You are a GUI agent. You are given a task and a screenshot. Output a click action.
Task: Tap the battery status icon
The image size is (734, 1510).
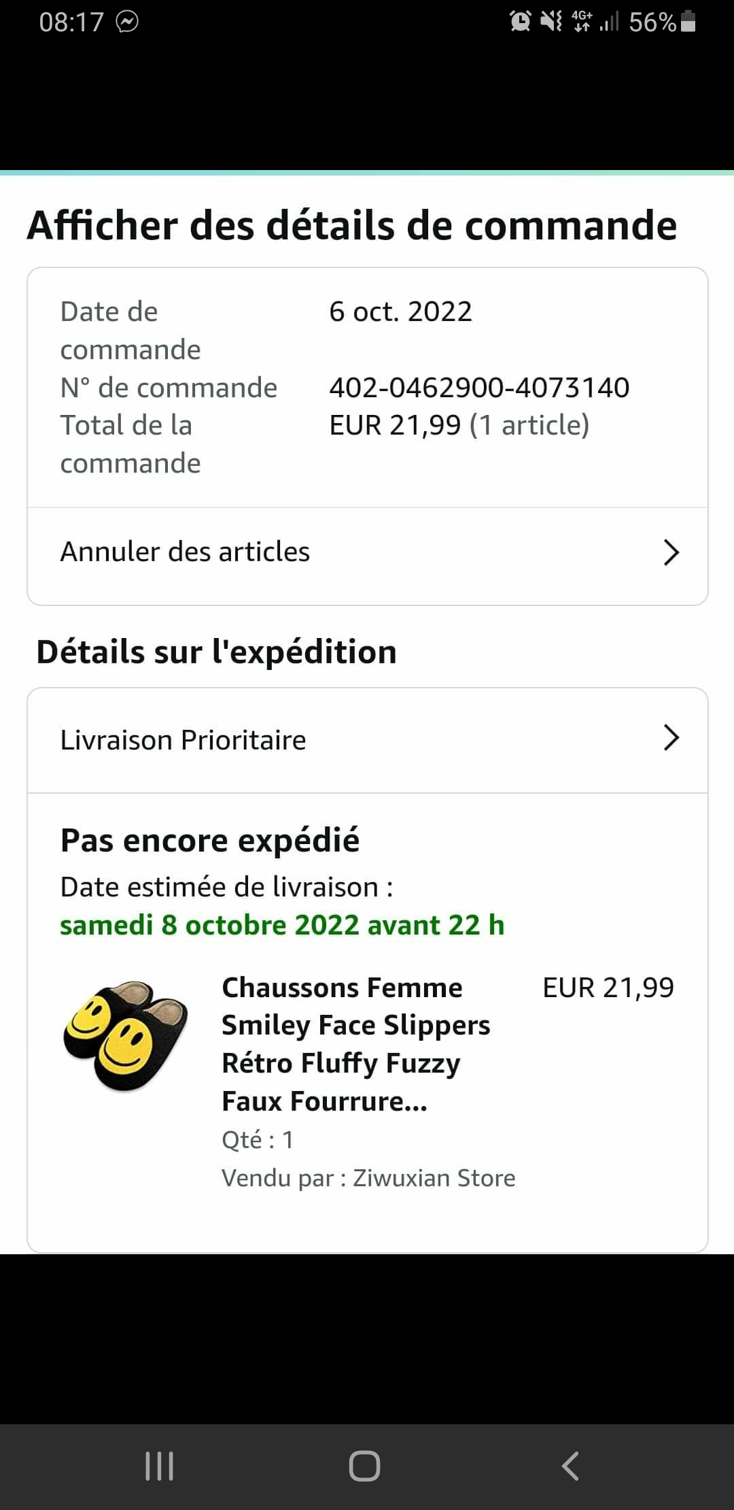(x=688, y=22)
